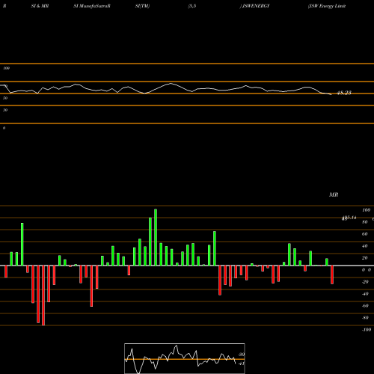Click the MR panel title label
The height and width of the screenshot is (374, 374).
[334, 194]
